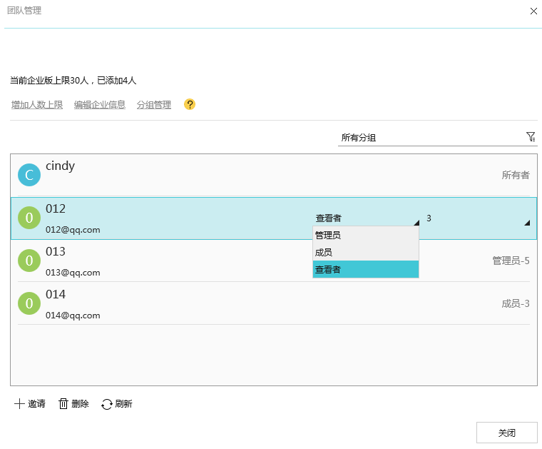The width and height of the screenshot is (542, 449).
Task: Select the 014 member row
Action: click(x=271, y=303)
